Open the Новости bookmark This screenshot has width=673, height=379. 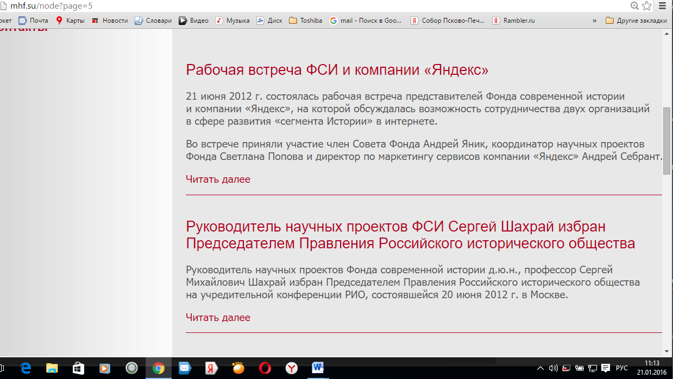109,21
